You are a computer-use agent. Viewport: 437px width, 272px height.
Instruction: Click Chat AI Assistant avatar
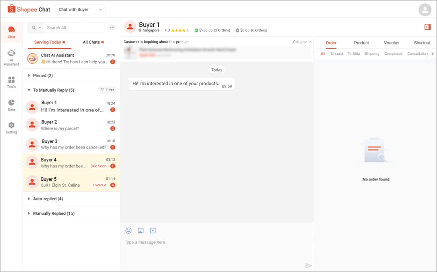pyautogui.click(x=32, y=58)
